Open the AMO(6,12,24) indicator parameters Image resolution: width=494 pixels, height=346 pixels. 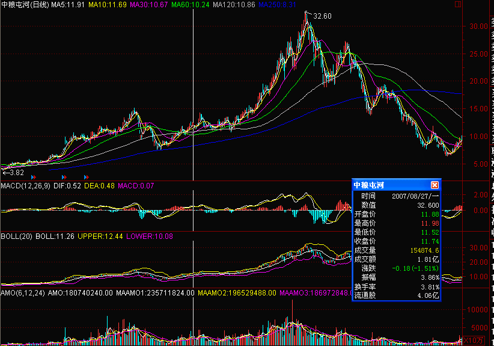(22, 292)
